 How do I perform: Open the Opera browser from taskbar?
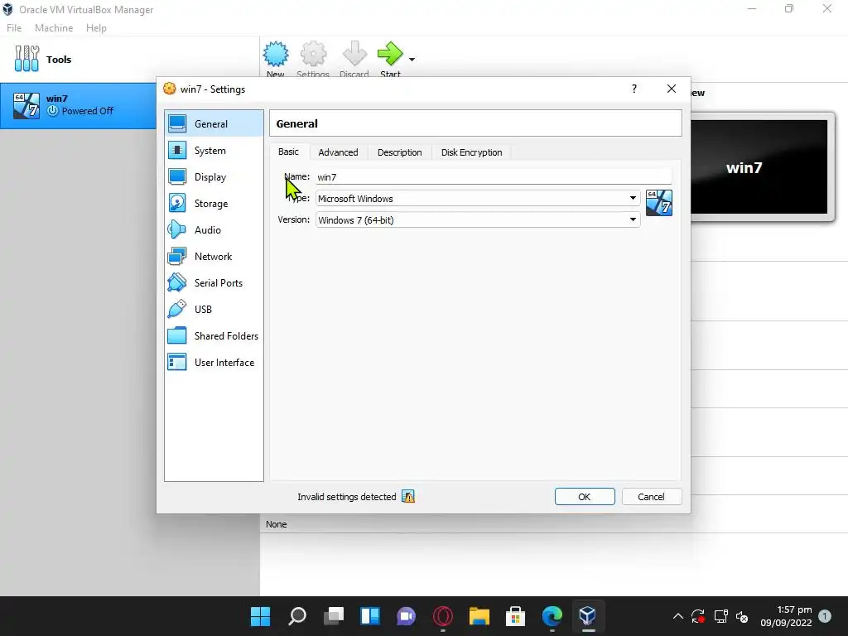pos(443,615)
